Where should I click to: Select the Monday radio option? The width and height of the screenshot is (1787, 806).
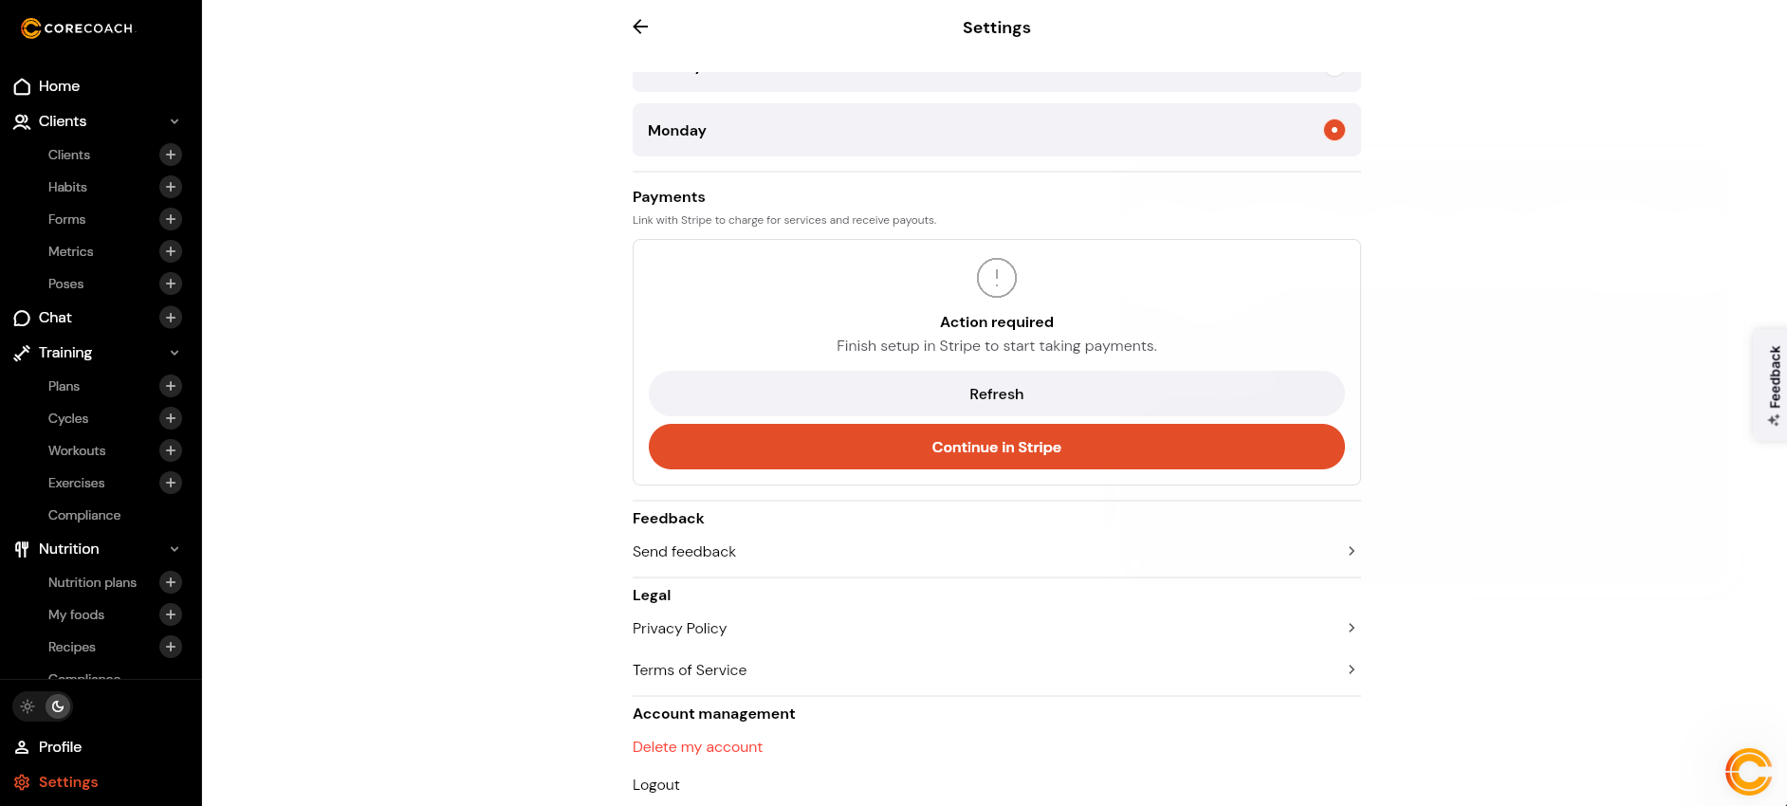(x=1334, y=130)
